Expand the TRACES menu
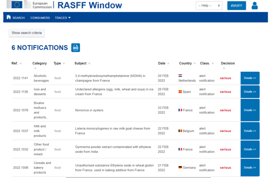 tap(63, 18)
